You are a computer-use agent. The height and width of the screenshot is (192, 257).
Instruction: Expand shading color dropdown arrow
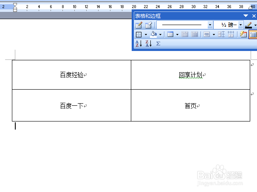[x=160, y=34]
